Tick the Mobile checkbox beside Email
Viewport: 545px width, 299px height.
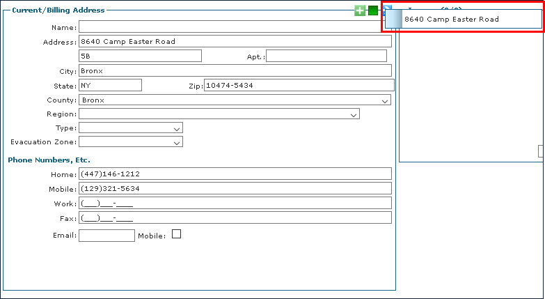[176, 234]
